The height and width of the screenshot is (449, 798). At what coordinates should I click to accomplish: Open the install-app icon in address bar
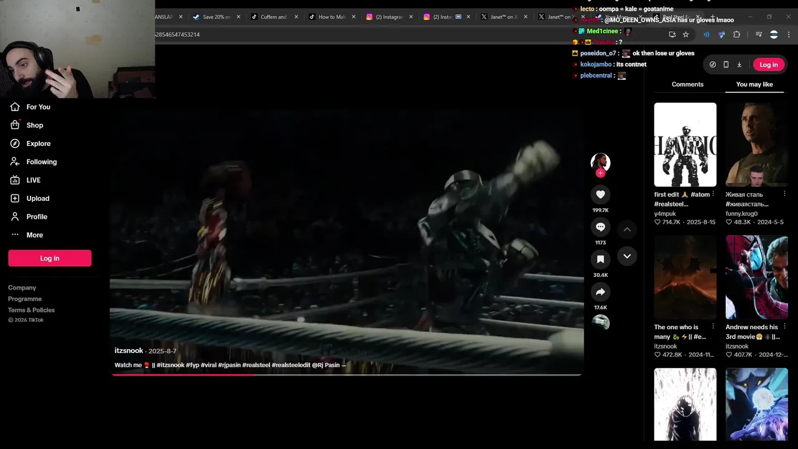point(672,34)
